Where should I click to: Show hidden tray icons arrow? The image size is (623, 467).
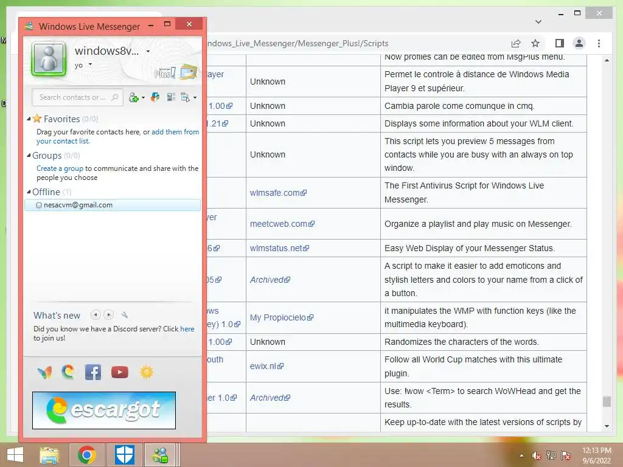coord(521,455)
